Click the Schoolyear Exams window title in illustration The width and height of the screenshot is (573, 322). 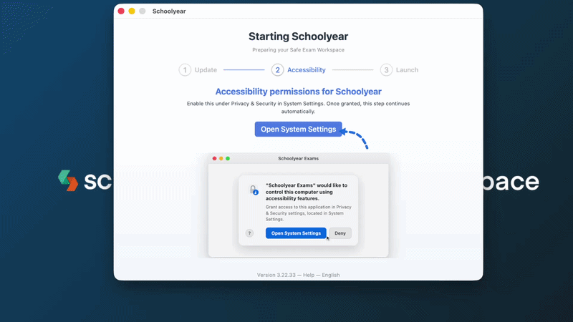pos(298,158)
